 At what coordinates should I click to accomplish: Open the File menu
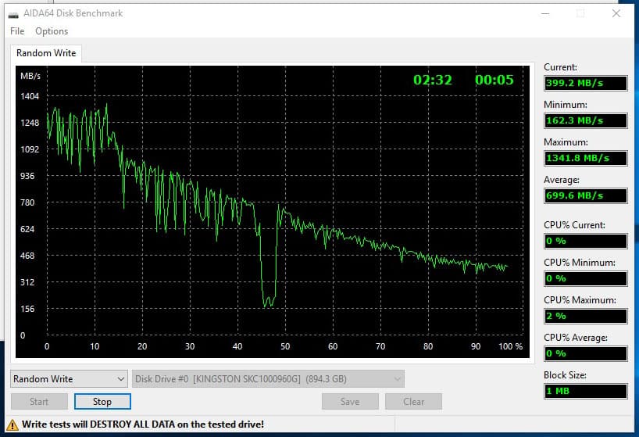tap(17, 31)
